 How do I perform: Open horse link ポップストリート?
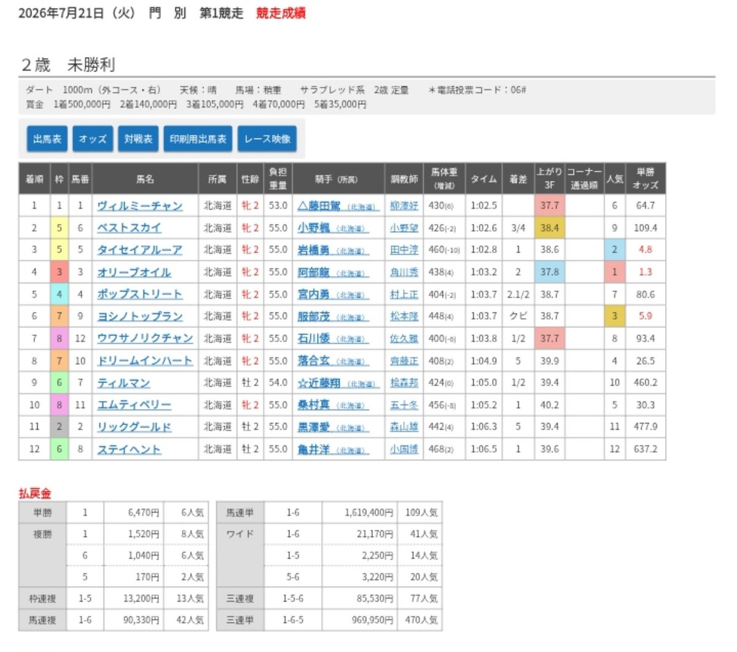pos(140,294)
